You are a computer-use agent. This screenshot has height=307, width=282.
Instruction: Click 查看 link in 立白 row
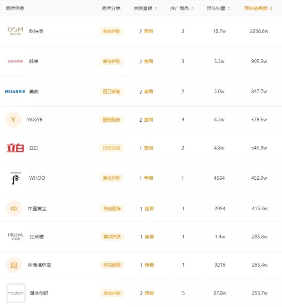[x=149, y=148]
